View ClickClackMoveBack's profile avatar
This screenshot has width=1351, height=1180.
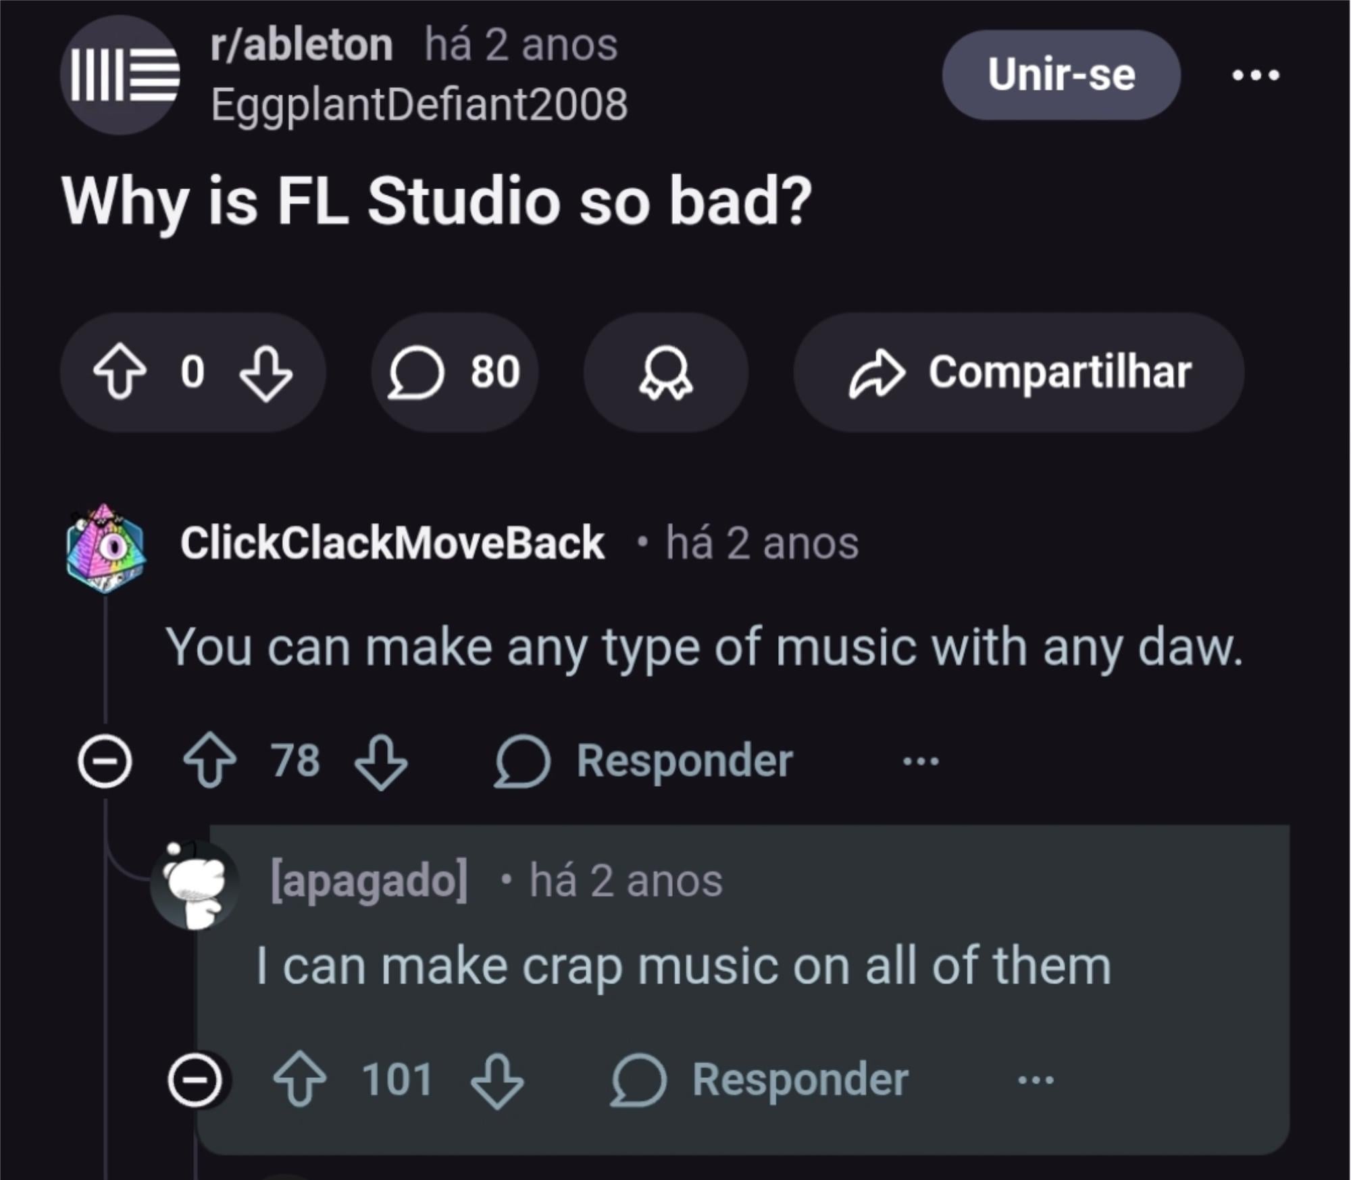(x=106, y=548)
